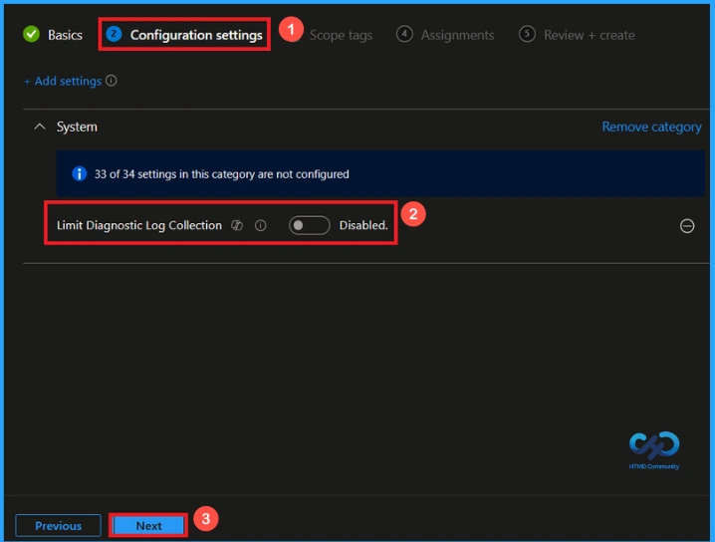Click Copilot icon beside Limit Diagnostic Log Collection
The image size is (715, 542).
(237, 225)
